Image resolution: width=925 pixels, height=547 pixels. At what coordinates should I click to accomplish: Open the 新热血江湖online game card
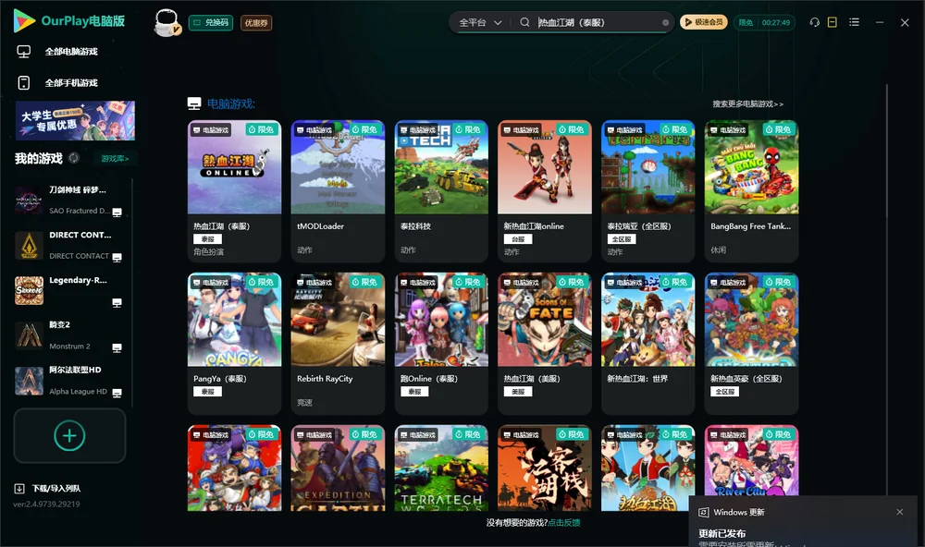pos(545,191)
